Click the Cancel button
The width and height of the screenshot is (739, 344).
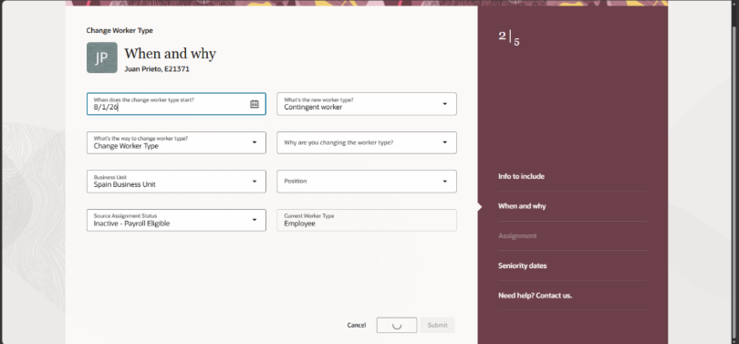coord(357,325)
